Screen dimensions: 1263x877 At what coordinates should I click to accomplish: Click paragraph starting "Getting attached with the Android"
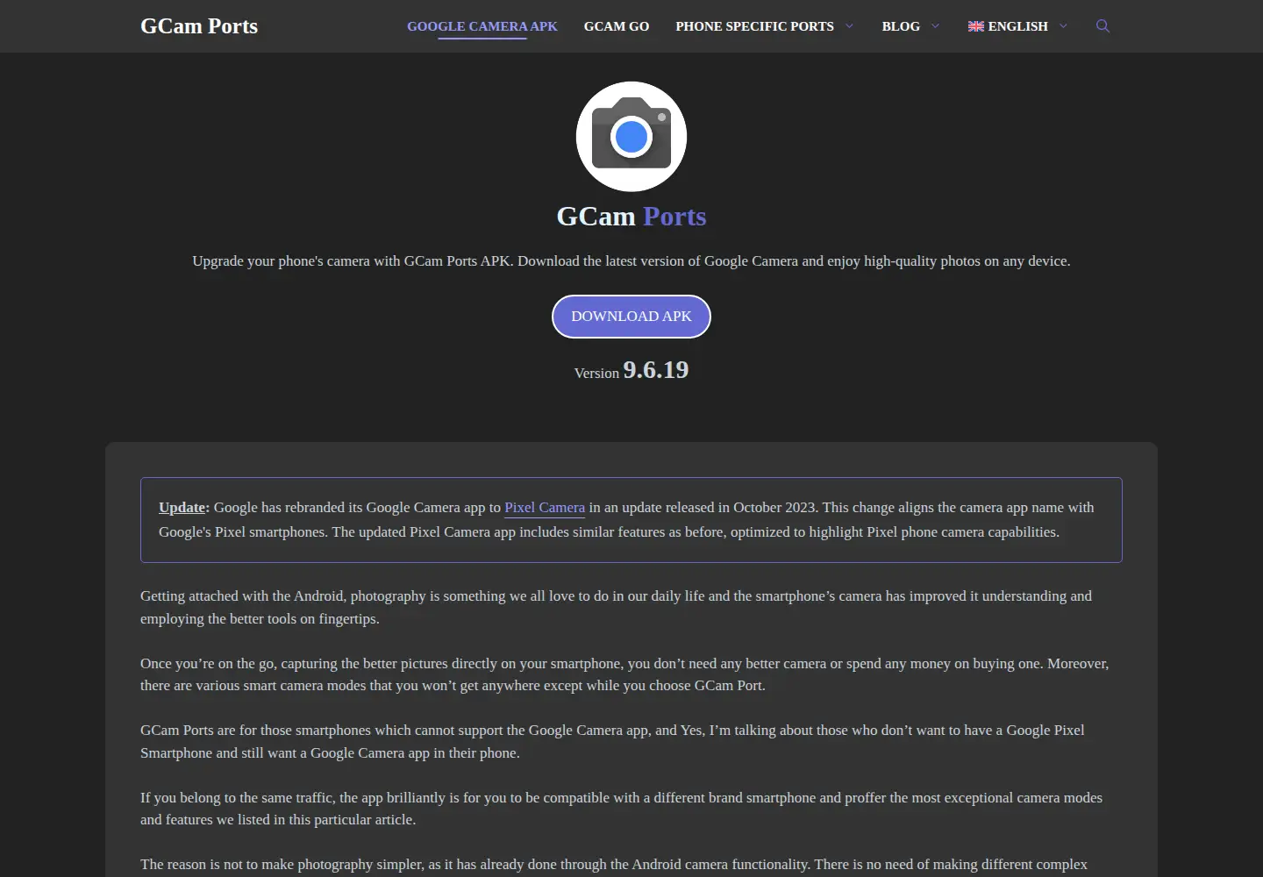point(616,607)
